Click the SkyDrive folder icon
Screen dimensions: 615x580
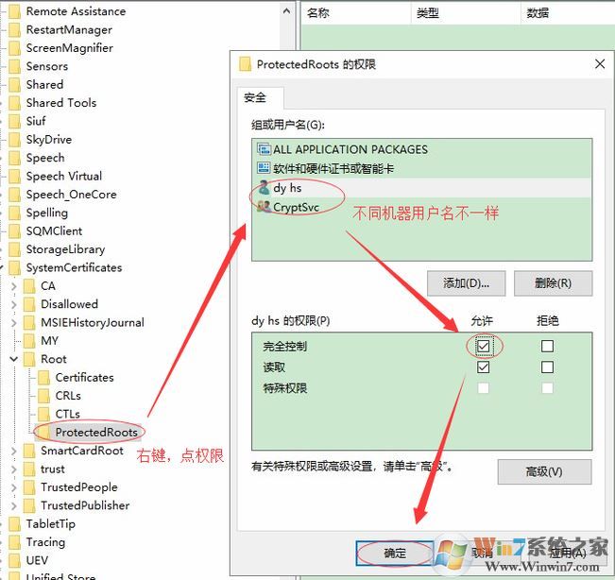14,140
